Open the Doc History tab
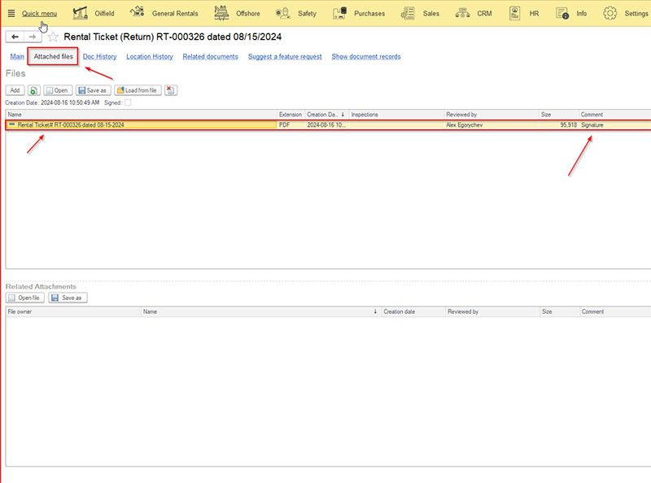 [99, 57]
